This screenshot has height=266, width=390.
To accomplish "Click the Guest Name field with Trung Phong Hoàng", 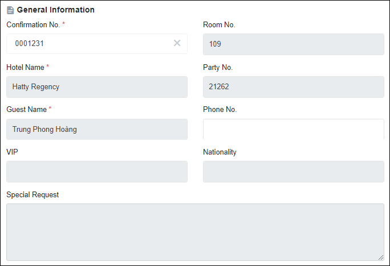I will point(97,129).
